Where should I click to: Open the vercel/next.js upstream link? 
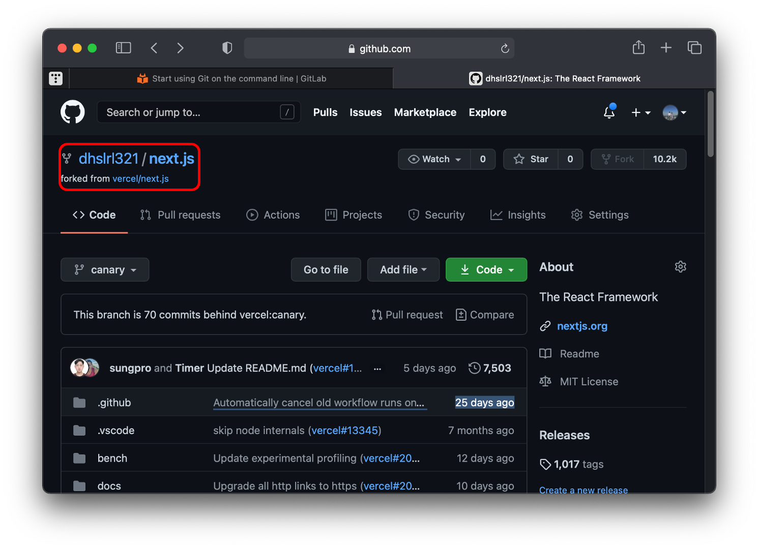coord(140,178)
